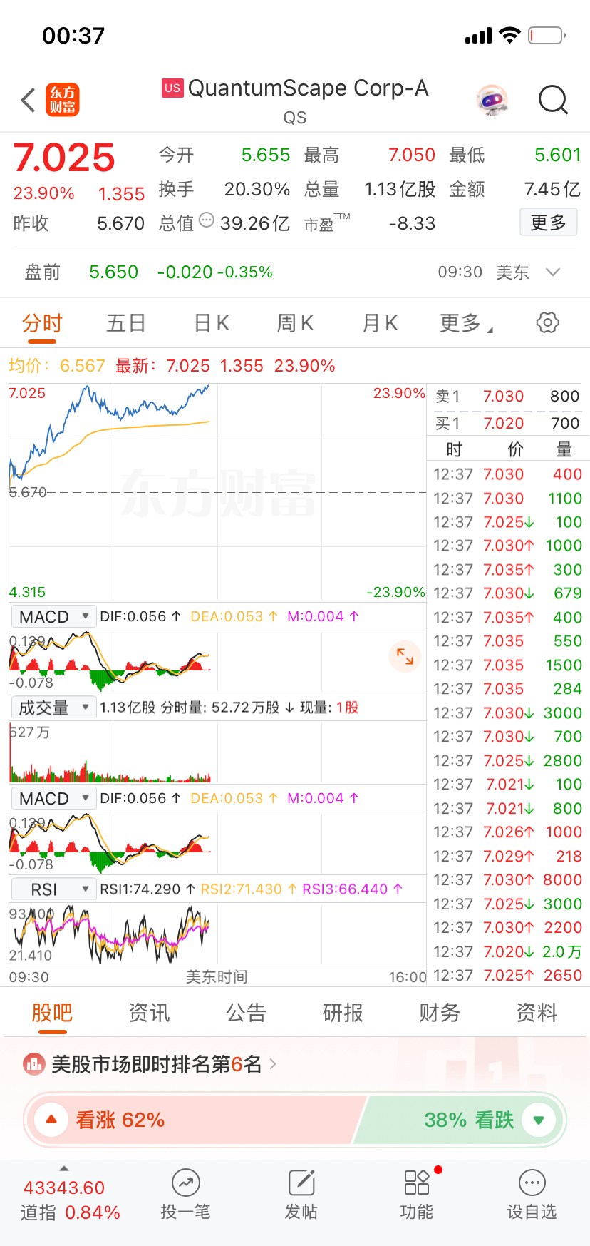Tap the 发帖 compose post icon
The height and width of the screenshot is (1246, 590).
301,1183
